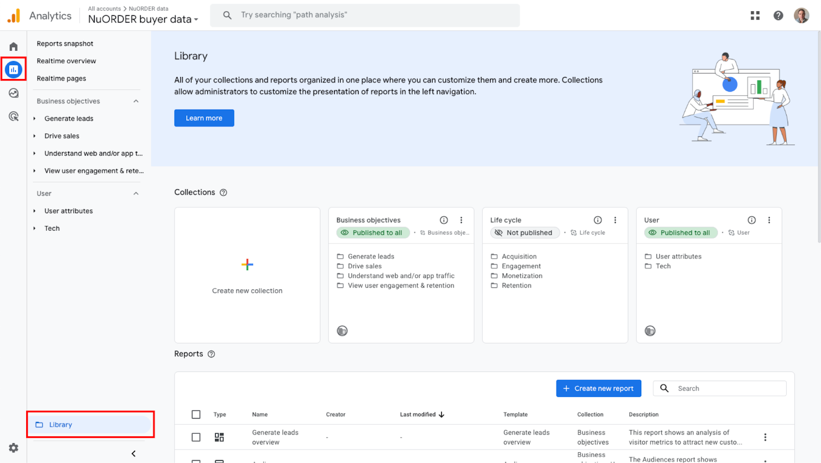This screenshot has width=821, height=463.
Task: Click the Collection column header
Action: pyautogui.click(x=591, y=415)
